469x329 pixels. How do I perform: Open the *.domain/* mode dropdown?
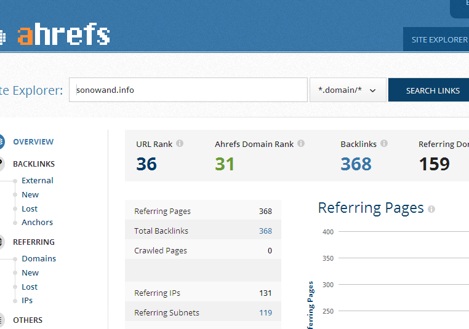pyautogui.click(x=348, y=90)
